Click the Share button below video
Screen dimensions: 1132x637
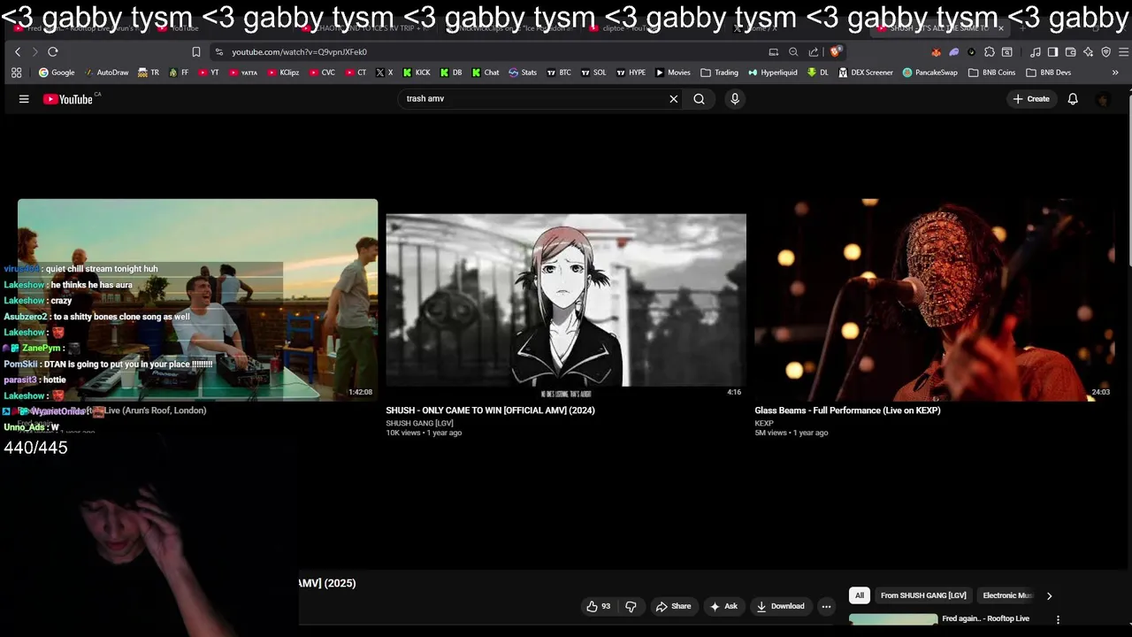[673, 606]
